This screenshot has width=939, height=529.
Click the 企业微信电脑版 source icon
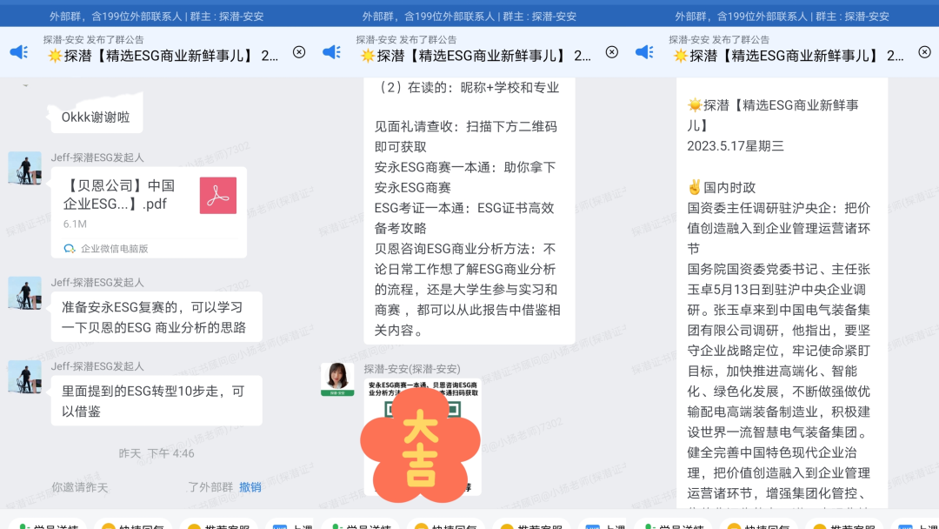pos(70,248)
